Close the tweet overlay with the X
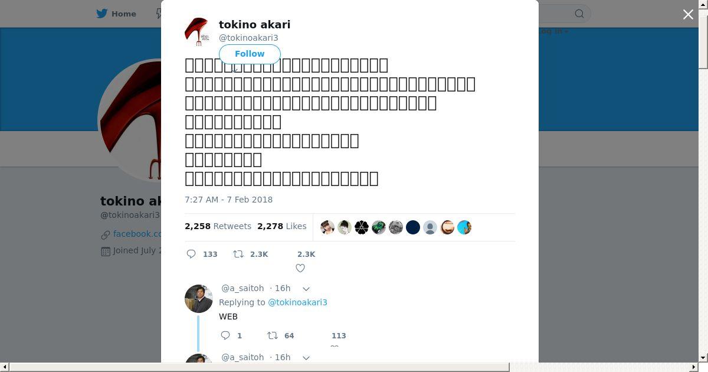The image size is (708, 372). (x=688, y=14)
